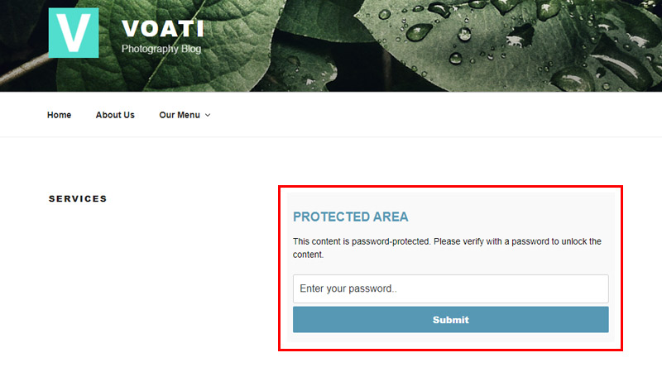
Task: Select the Our Menu navigation label
Action: click(180, 115)
